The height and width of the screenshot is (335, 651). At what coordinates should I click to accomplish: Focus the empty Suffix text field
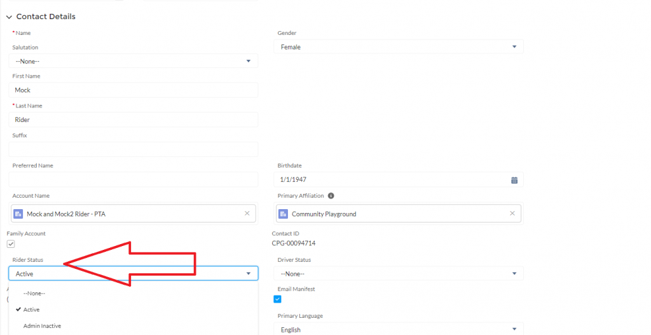[133, 149]
